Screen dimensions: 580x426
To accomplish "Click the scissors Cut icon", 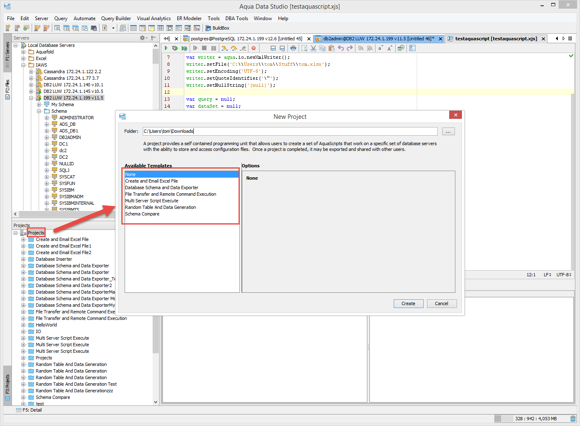I will [x=313, y=48].
